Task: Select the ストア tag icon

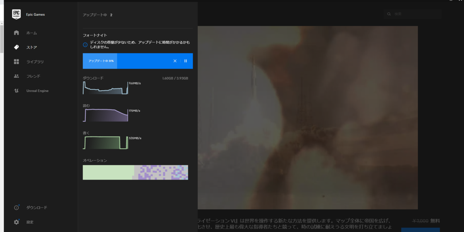Action: click(x=16, y=47)
